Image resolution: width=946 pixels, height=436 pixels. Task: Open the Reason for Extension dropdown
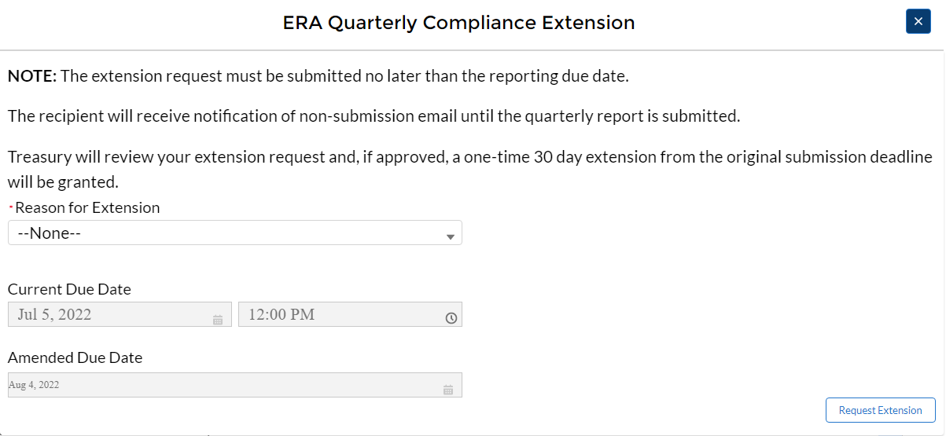click(234, 233)
